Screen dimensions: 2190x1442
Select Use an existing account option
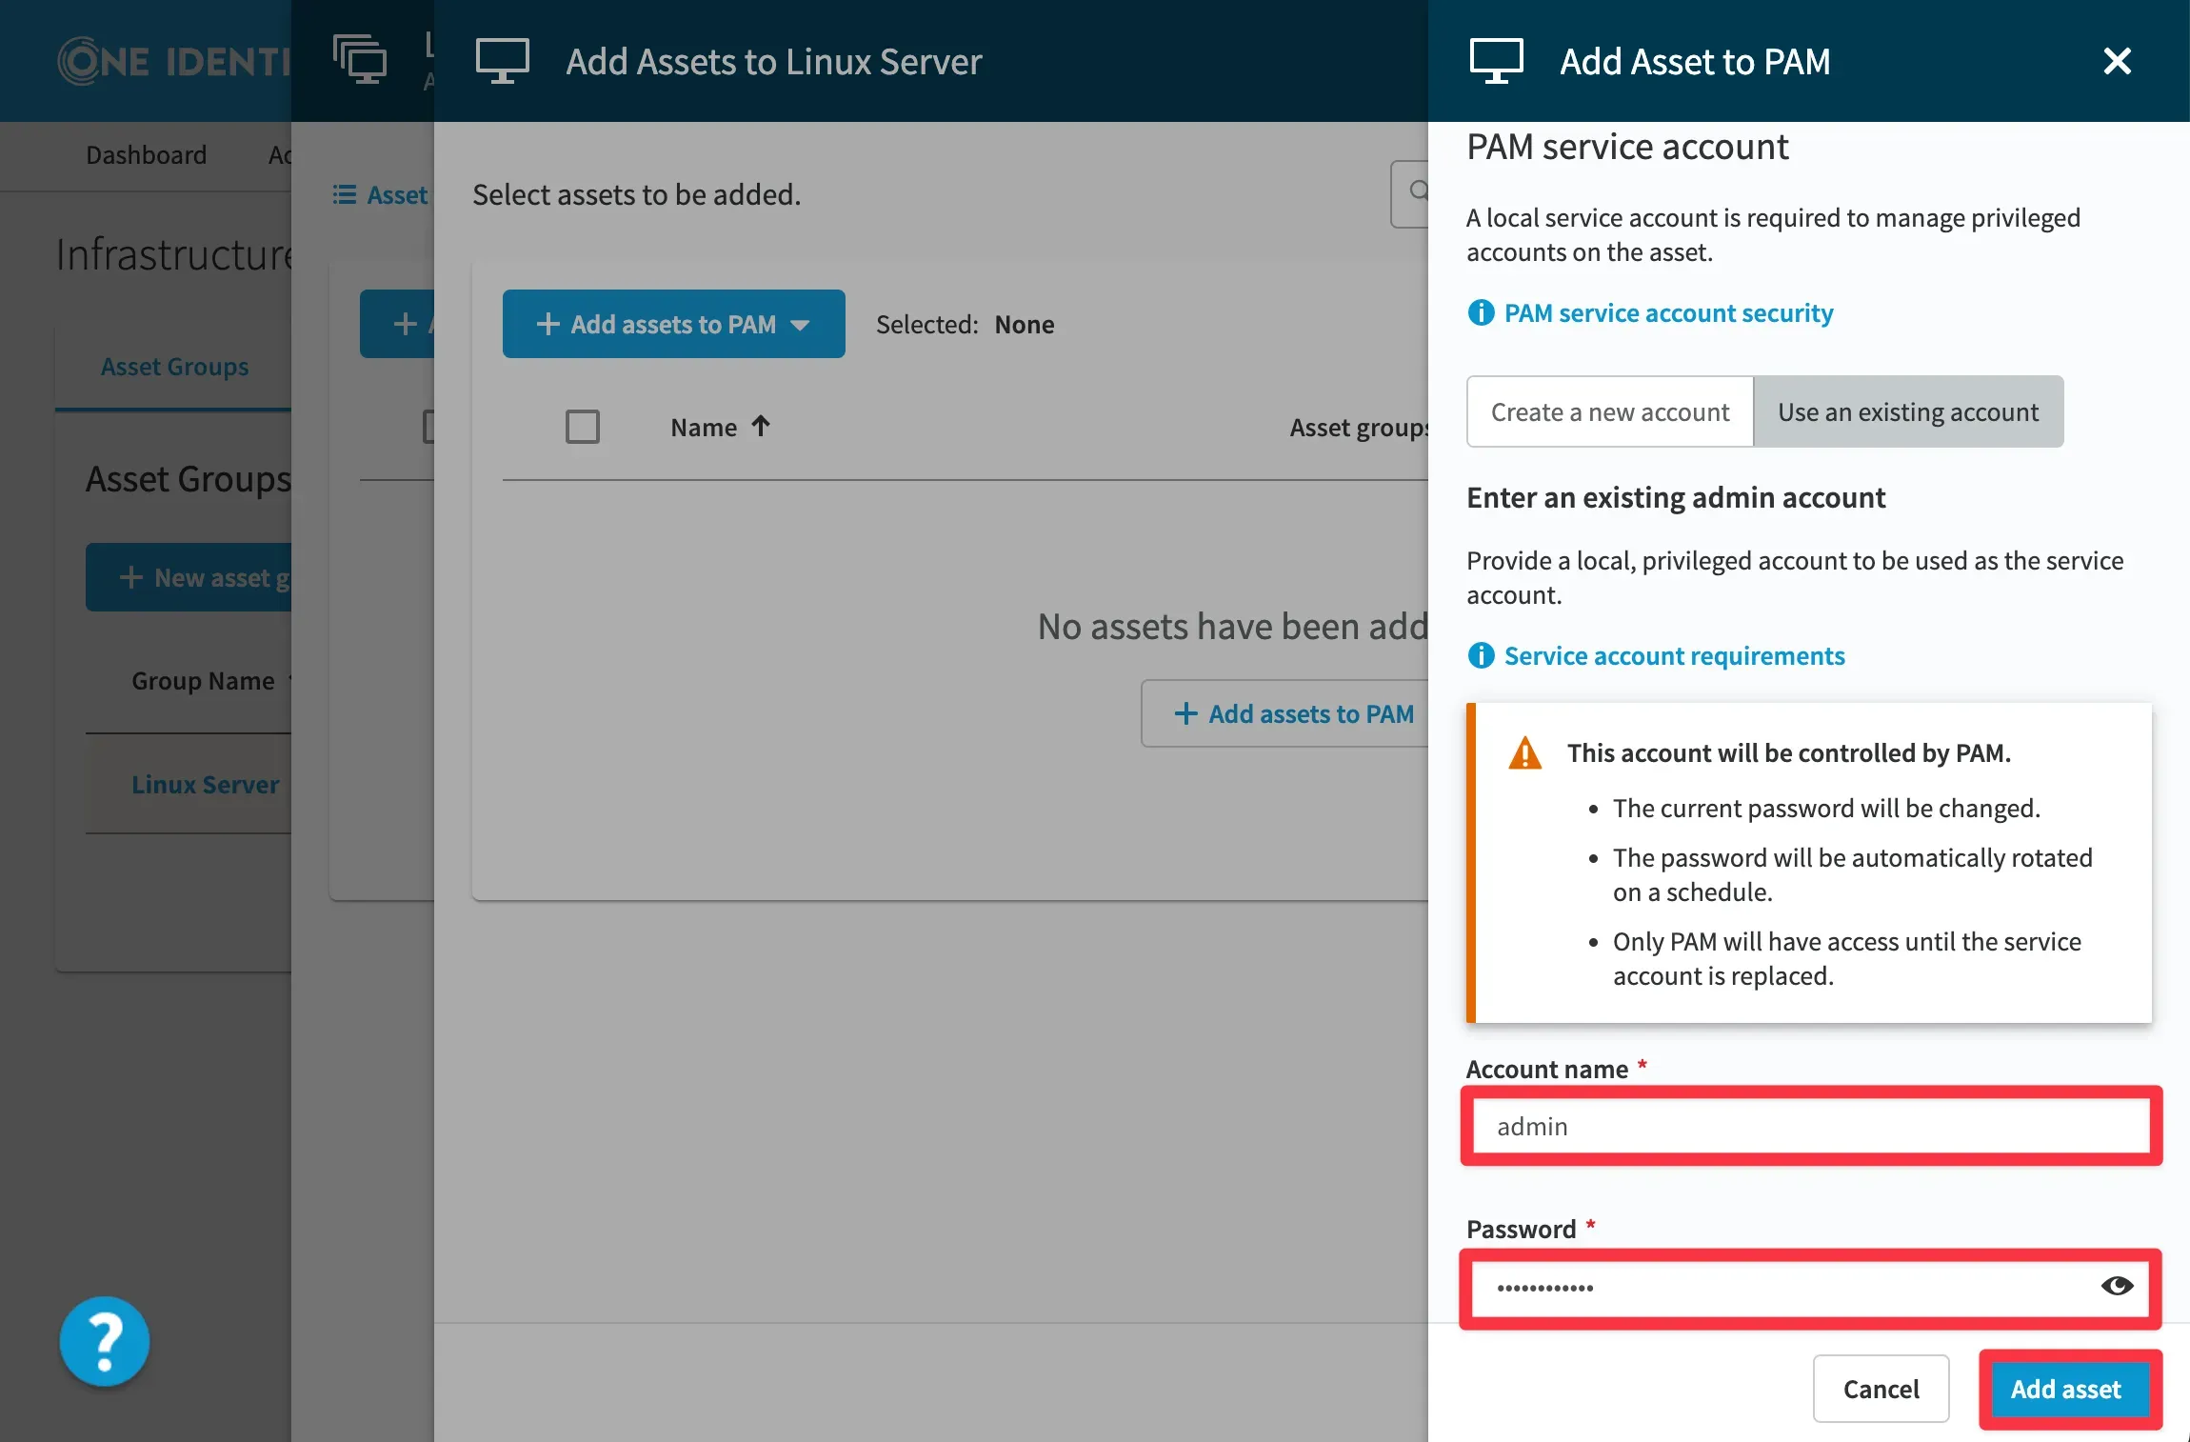pos(1908,411)
